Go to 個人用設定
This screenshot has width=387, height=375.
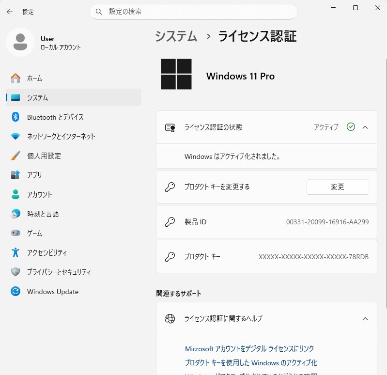point(74,156)
